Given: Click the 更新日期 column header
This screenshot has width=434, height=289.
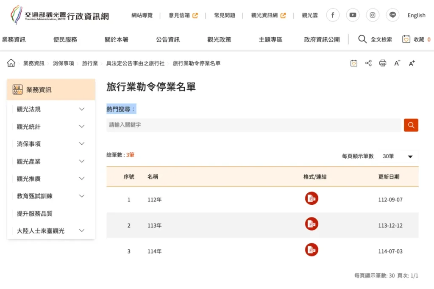Looking at the screenshot, I should pos(389,176).
